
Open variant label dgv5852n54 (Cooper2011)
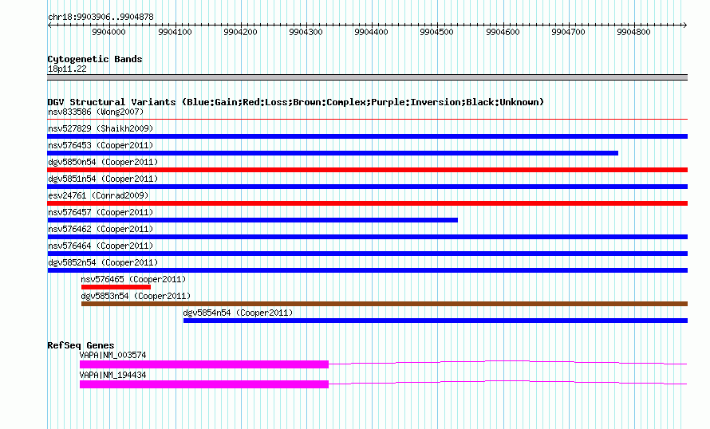click(103, 262)
